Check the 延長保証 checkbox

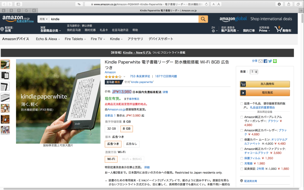242,169
